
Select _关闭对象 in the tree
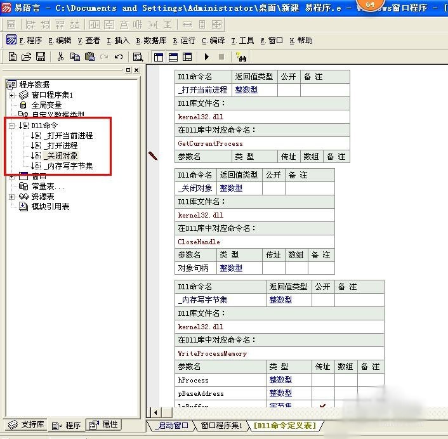point(60,155)
